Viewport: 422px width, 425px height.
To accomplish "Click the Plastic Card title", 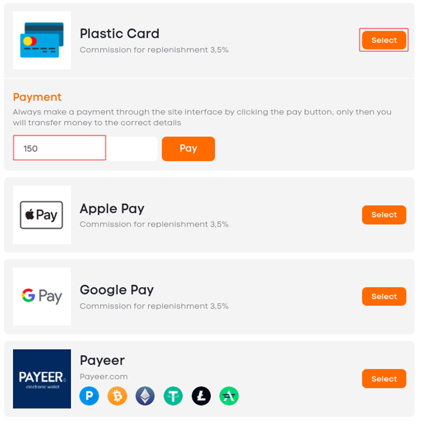I will coord(120,34).
